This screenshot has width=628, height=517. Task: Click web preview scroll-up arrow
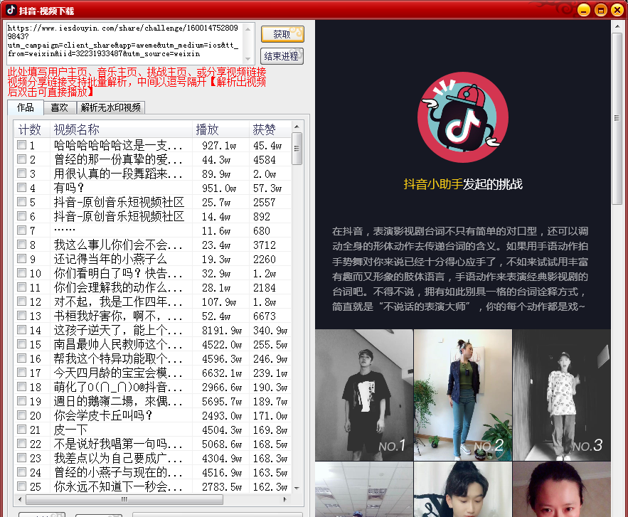pyautogui.click(x=617, y=26)
